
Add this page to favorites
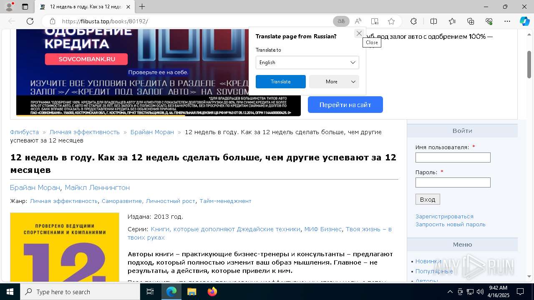pos(391,21)
